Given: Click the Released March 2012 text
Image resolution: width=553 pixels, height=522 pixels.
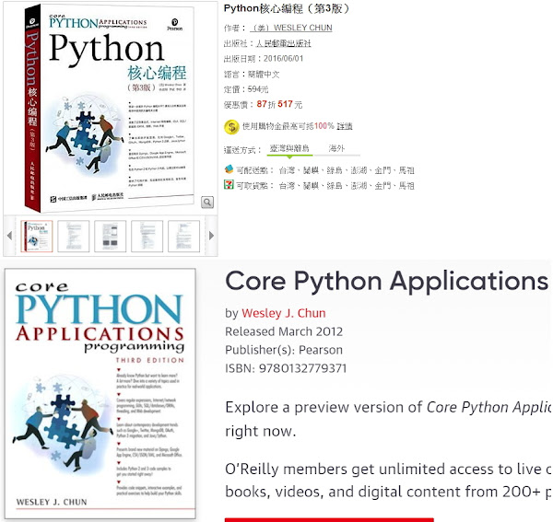Looking at the screenshot, I should click(x=284, y=331).
